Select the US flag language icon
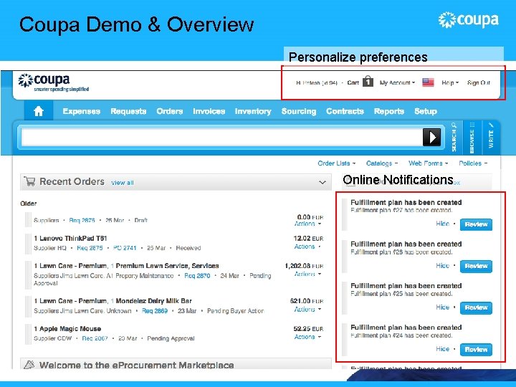Viewport: 516px width, 387px height. pyautogui.click(x=428, y=82)
